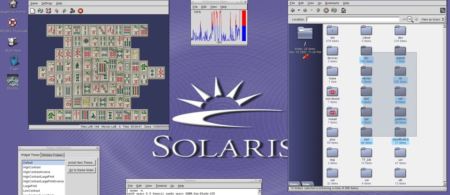Open the Bookmarks menu in file manager

point(332,3)
